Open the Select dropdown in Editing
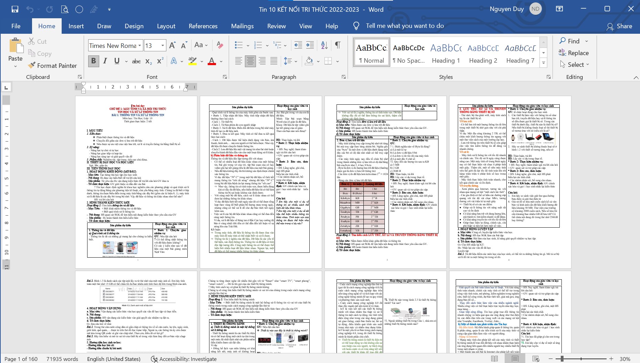Screen dimensions: 640x363 (575, 64)
